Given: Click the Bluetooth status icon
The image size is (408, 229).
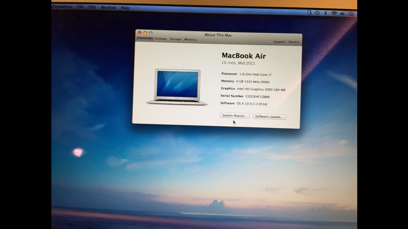Looking at the screenshot, I should tap(326, 13).
